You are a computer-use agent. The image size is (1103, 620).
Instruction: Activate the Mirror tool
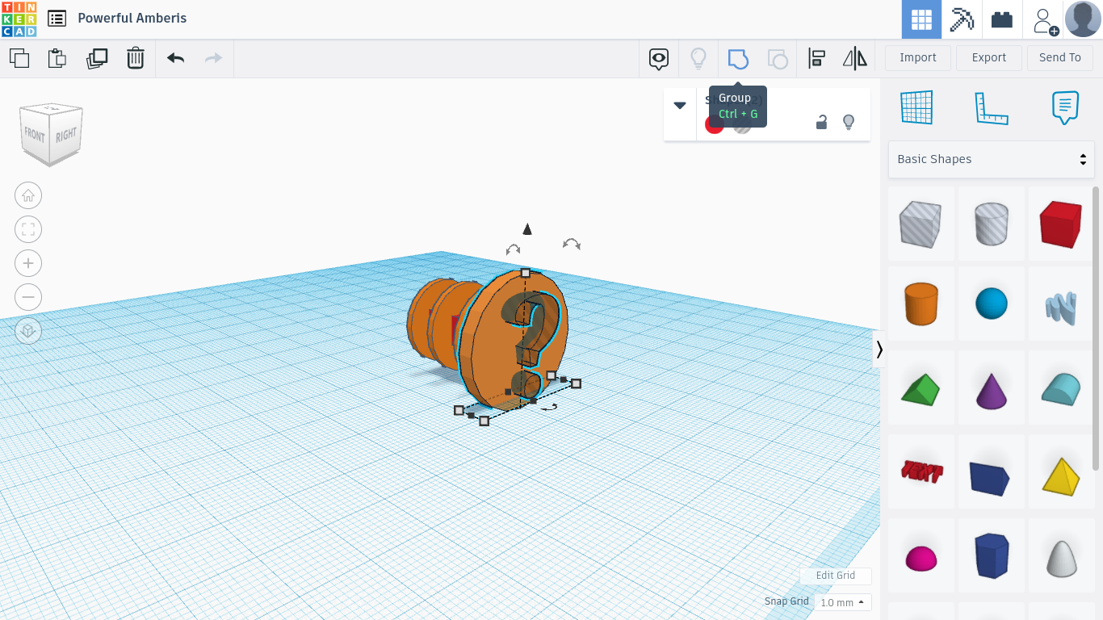pyautogui.click(x=854, y=58)
